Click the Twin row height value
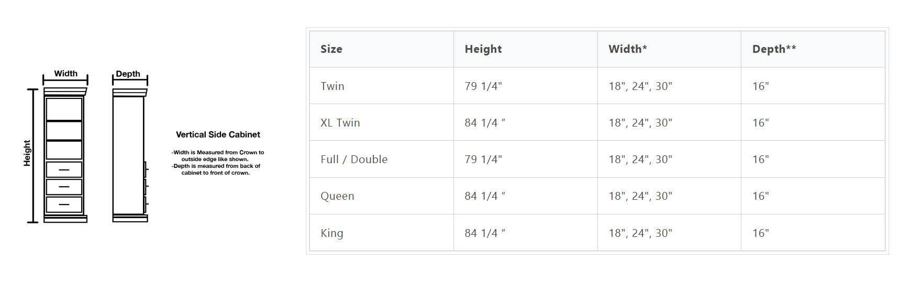922x285 pixels. pyautogui.click(x=483, y=86)
